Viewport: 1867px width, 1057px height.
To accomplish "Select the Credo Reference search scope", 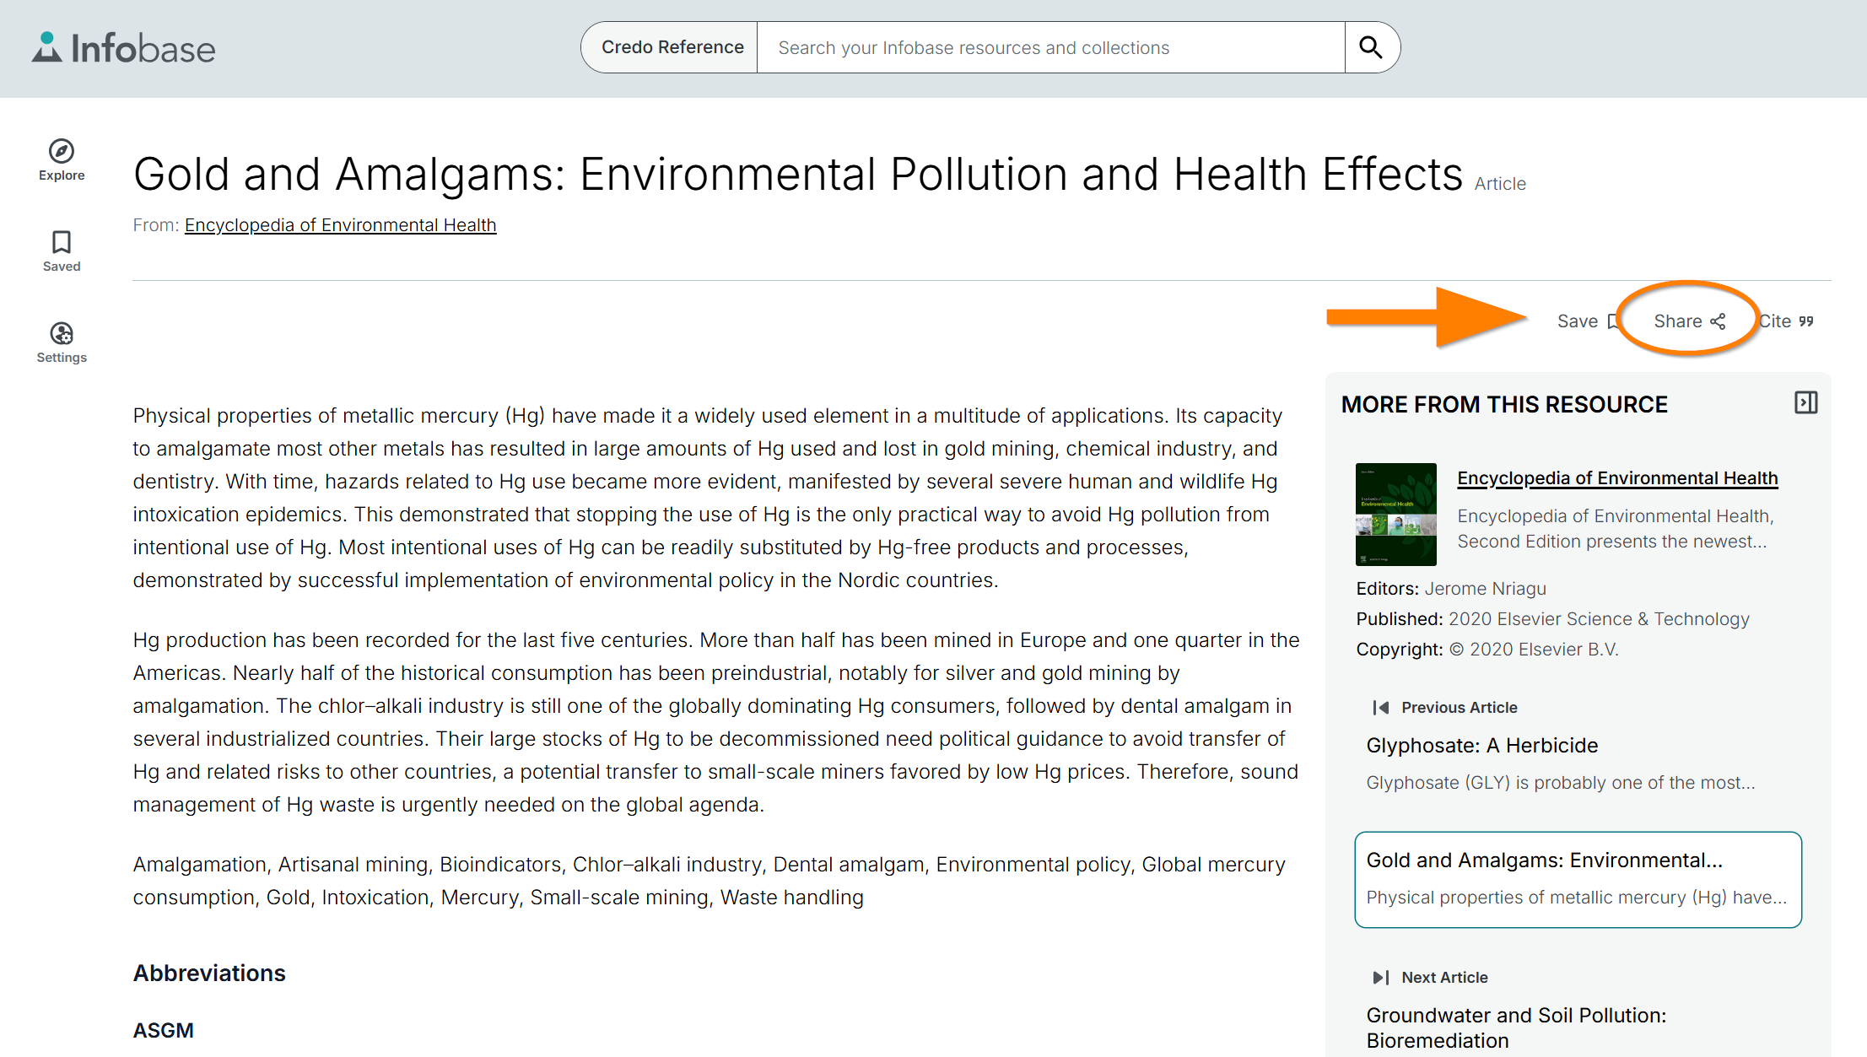I will 672,47.
